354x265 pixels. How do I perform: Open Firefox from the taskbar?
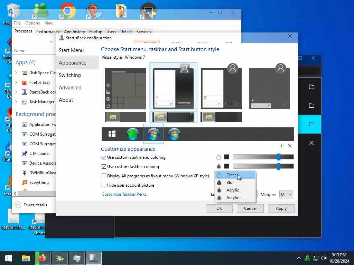tap(42, 258)
